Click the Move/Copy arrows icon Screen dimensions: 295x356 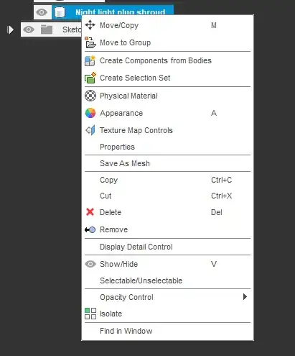pyautogui.click(x=90, y=25)
